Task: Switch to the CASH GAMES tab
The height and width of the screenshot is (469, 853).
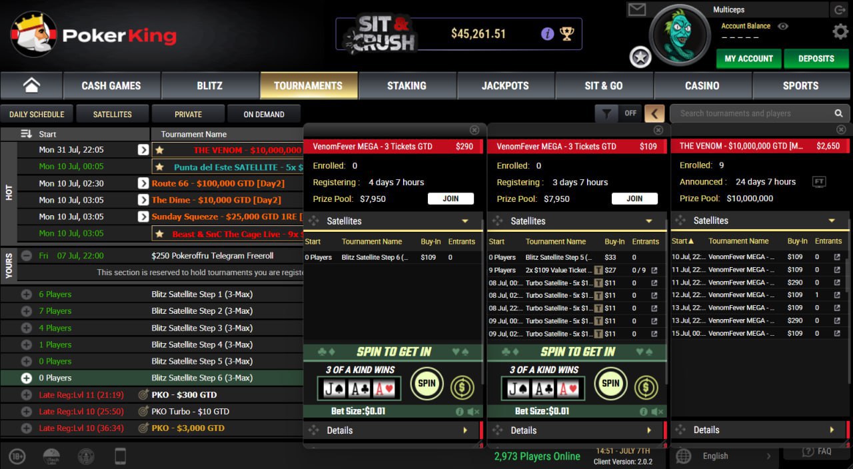Action: click(x=111, y=85)
